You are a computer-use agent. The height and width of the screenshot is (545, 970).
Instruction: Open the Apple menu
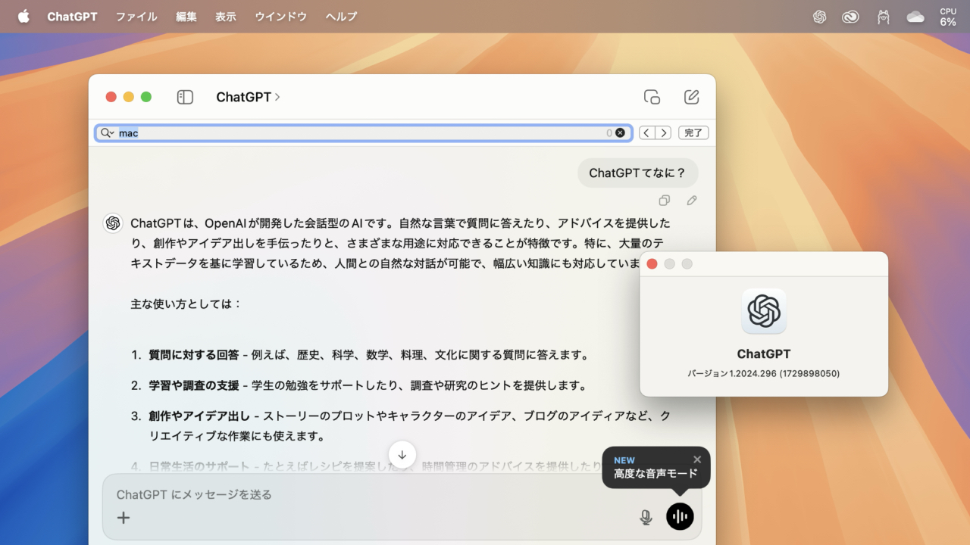point(23,16)
